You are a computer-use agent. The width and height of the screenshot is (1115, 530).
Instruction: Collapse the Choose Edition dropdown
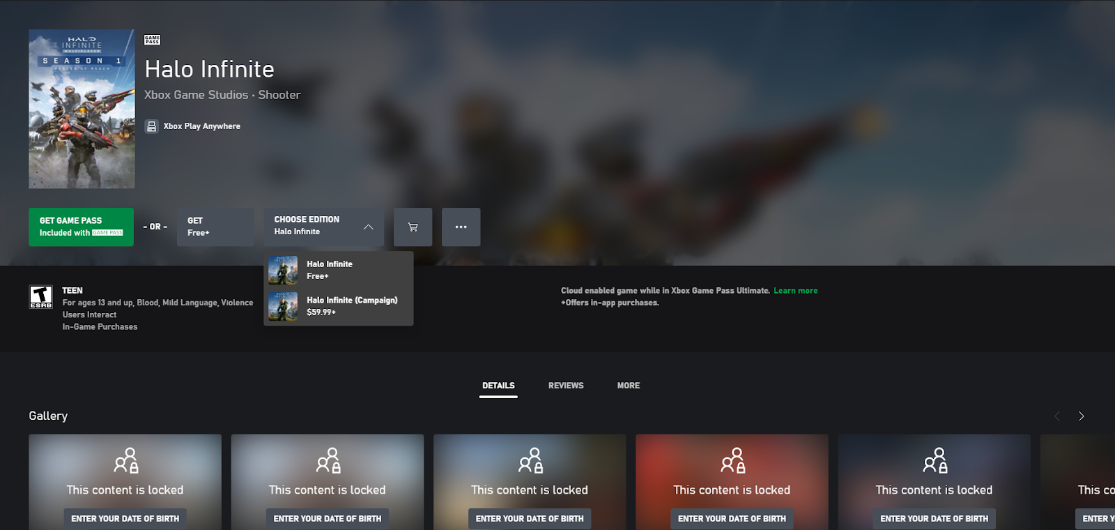(323, 227)
